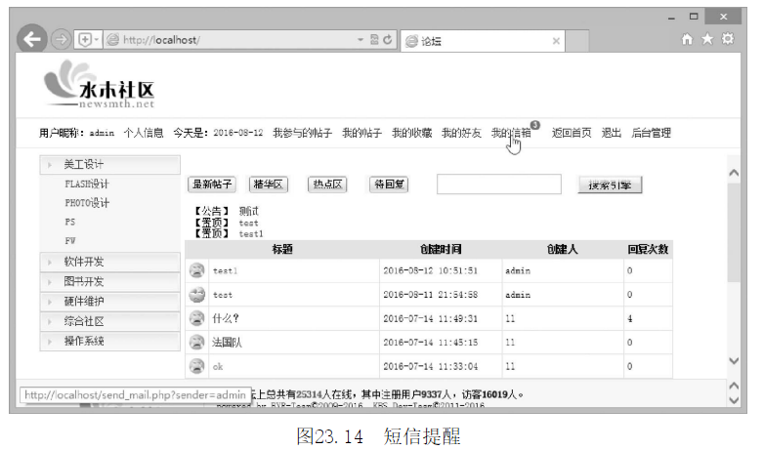Screen dimensions: 764x450
Task: Click the face icon beside 法国队 post
Action: pyautogui.click(x=197, y=342)
